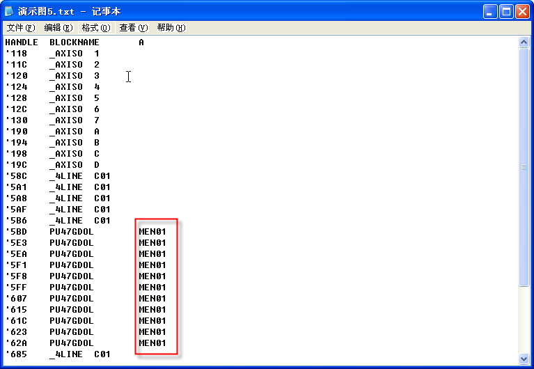Minimize the Notepad window
Viewport: 534px width, 369px height.
pos(492,11)
